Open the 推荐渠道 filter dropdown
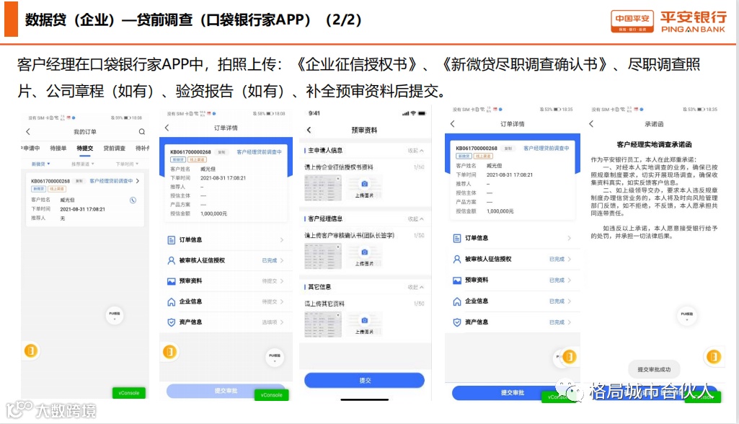 [x=82, y=164]
